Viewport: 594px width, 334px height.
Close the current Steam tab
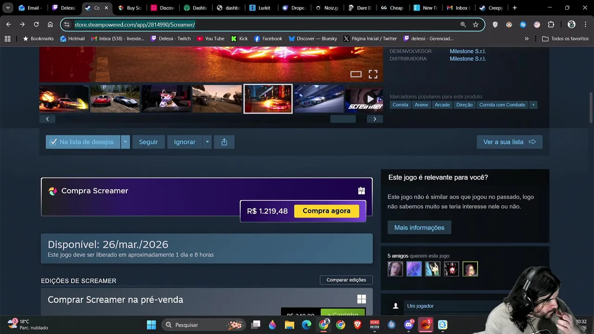(x=106, y=8)
